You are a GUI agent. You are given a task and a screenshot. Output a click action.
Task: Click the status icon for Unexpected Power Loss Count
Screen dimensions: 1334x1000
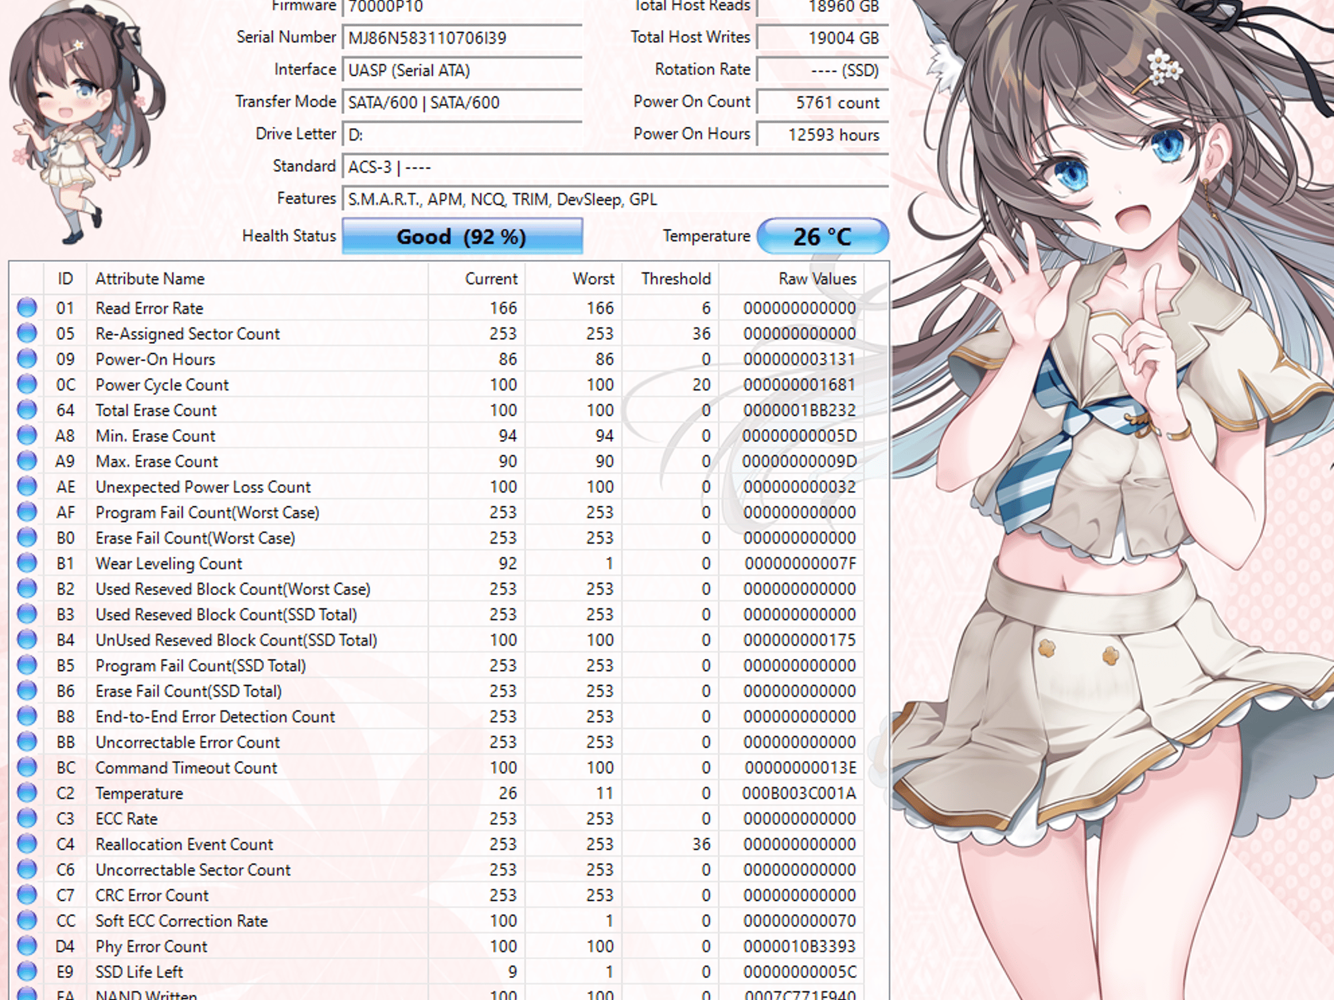27,486
